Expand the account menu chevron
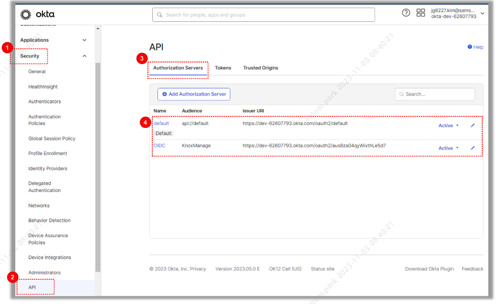This screenshot has width=496, height=304. click(482, 14)
